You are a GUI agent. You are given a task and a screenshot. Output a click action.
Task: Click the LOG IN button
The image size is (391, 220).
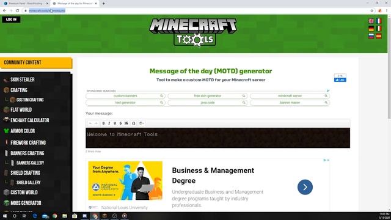tap(11, 20)
